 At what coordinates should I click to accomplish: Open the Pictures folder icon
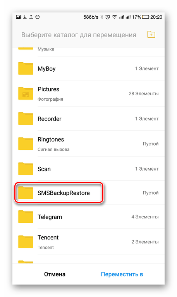[x=26, y=94]
